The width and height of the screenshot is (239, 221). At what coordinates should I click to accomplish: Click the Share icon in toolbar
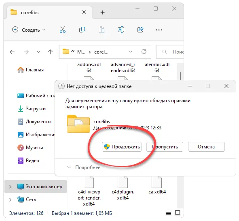140,30
